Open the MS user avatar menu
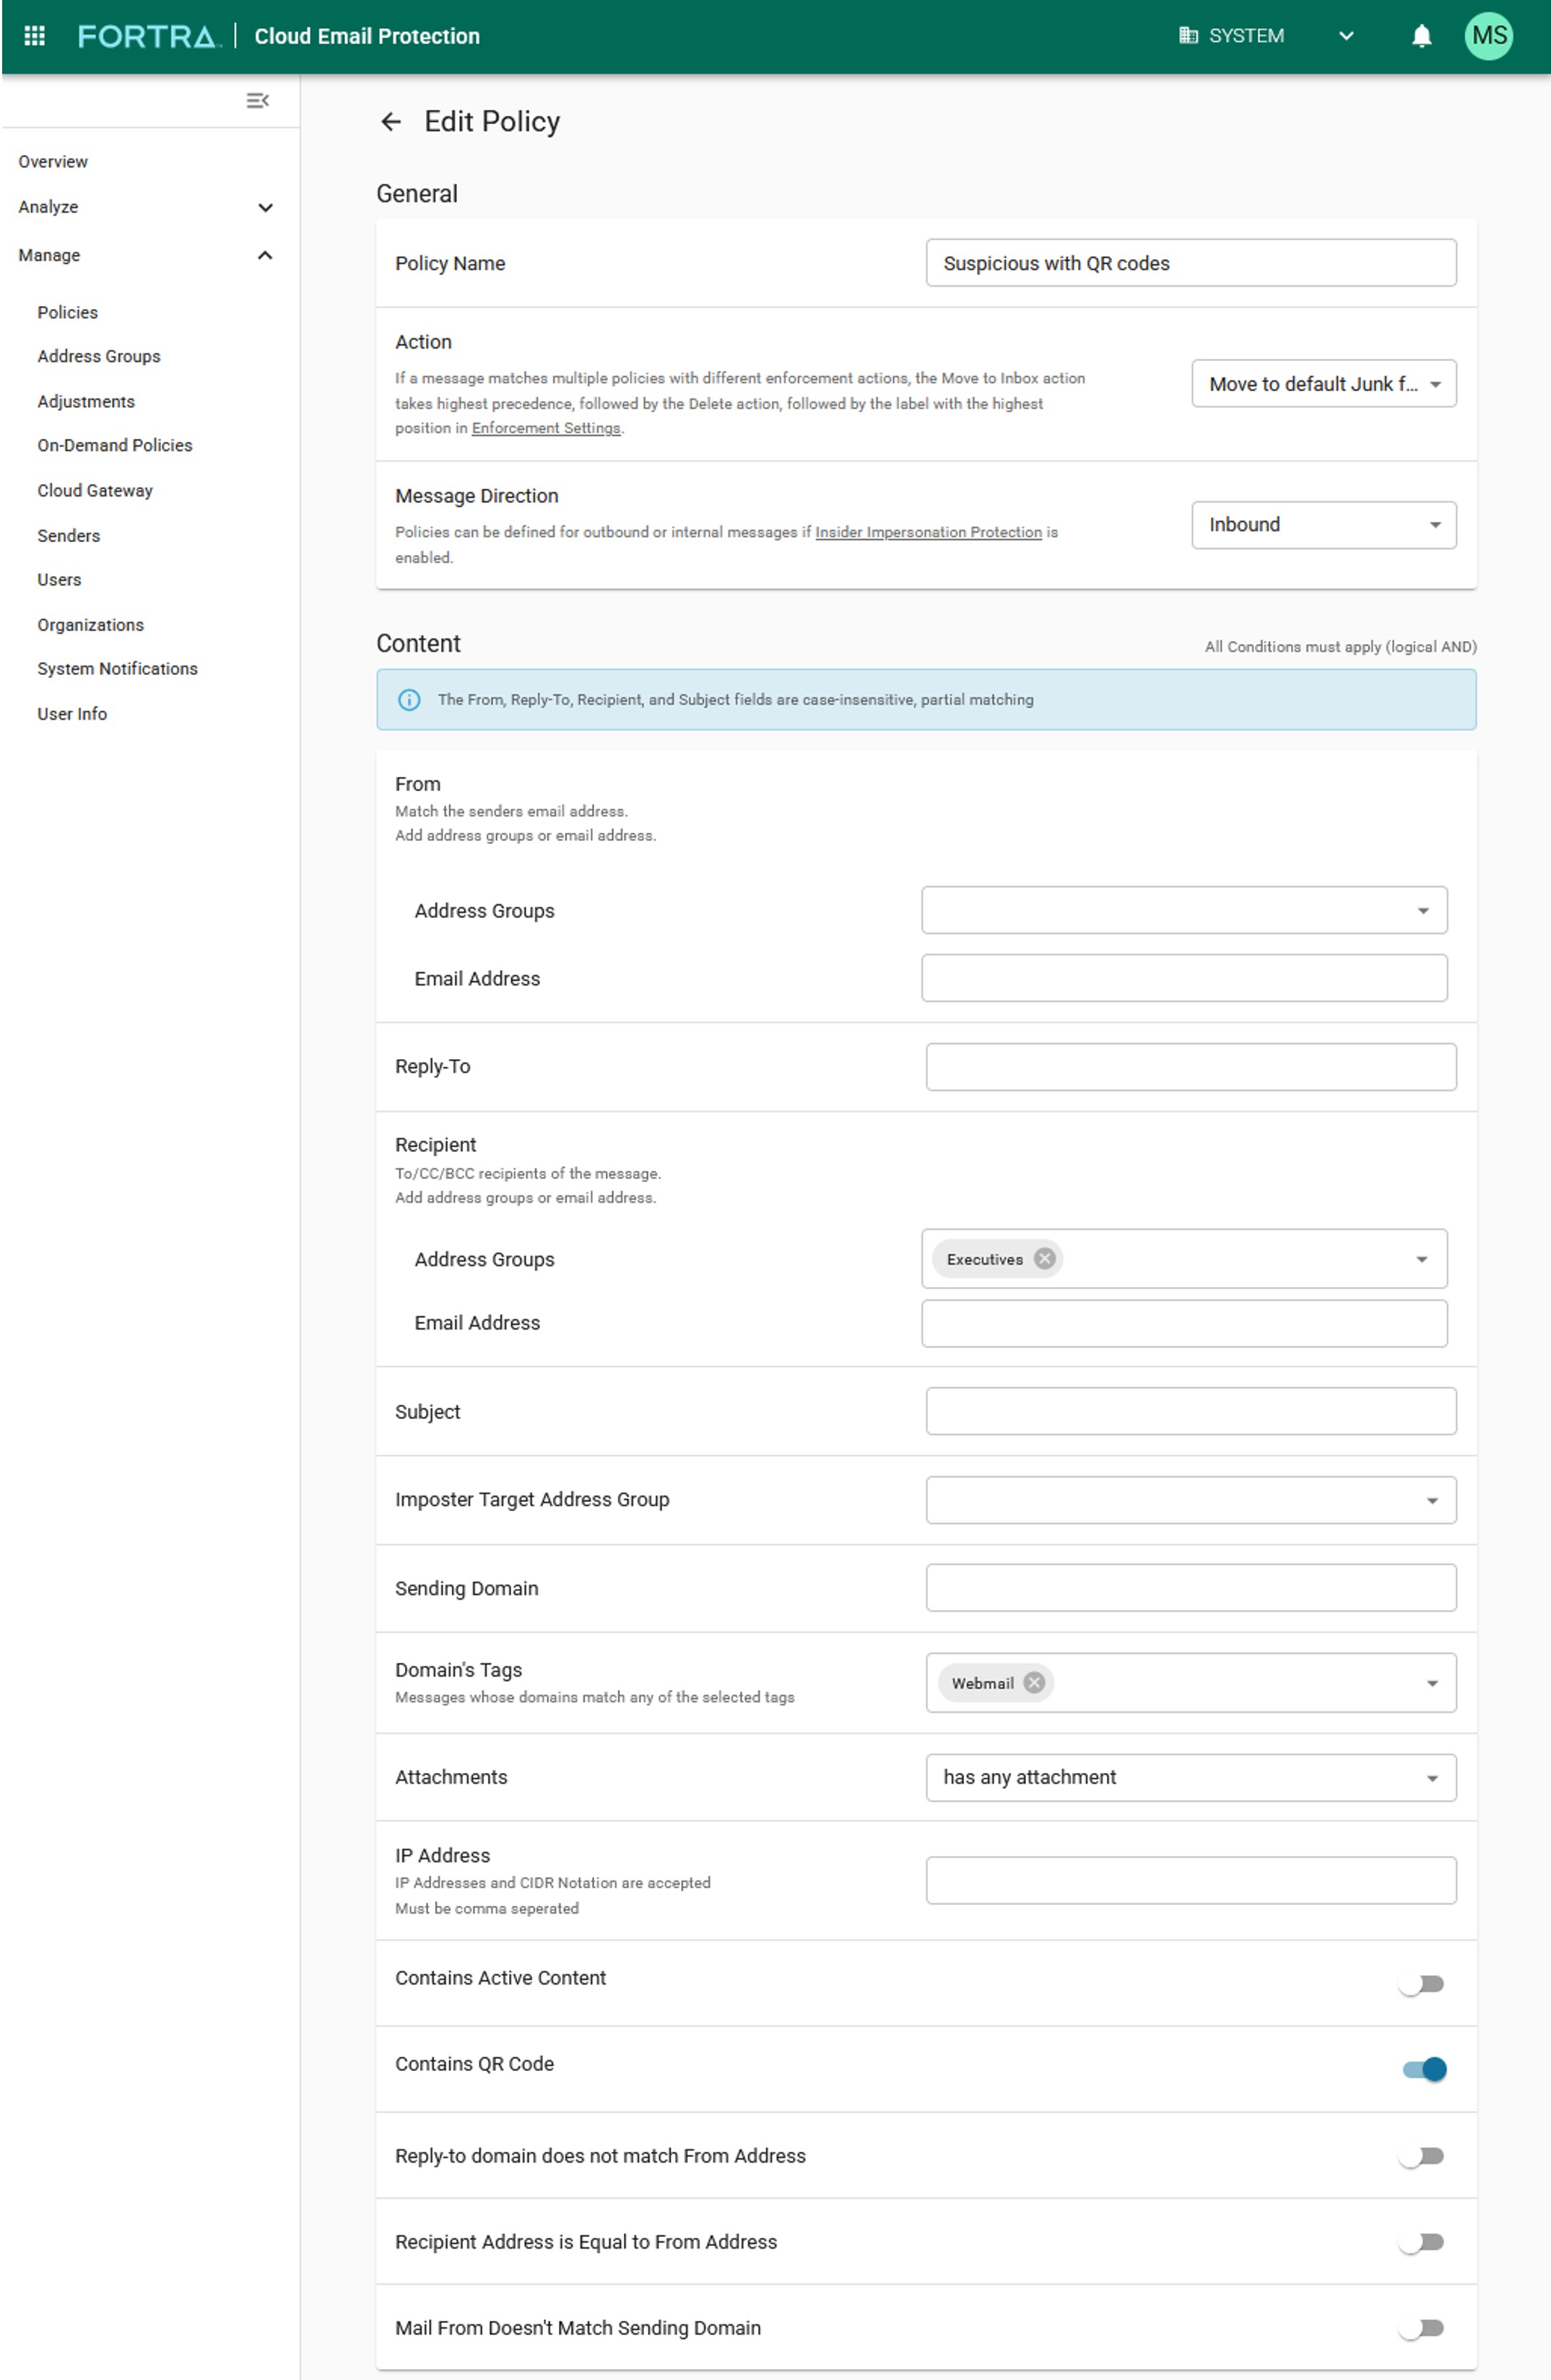Screen dimensions: 1551x2380 coord(1487,36)
